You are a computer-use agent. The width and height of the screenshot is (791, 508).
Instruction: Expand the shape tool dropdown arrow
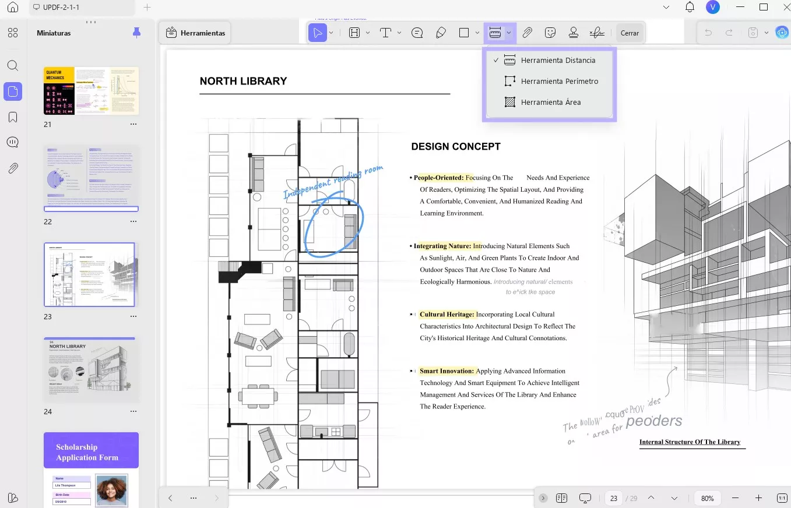tap(478, 33)
